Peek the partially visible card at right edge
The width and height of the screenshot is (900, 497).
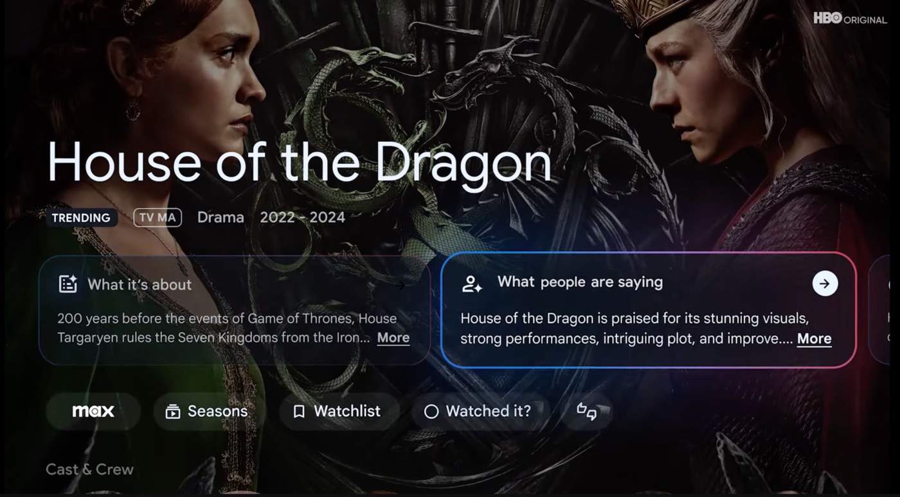pos(884,309)
